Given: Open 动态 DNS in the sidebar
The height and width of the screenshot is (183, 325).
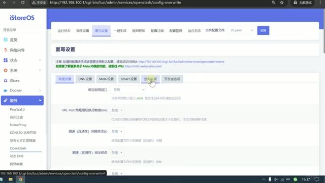Looking at the screenshot, I should 17,156.
